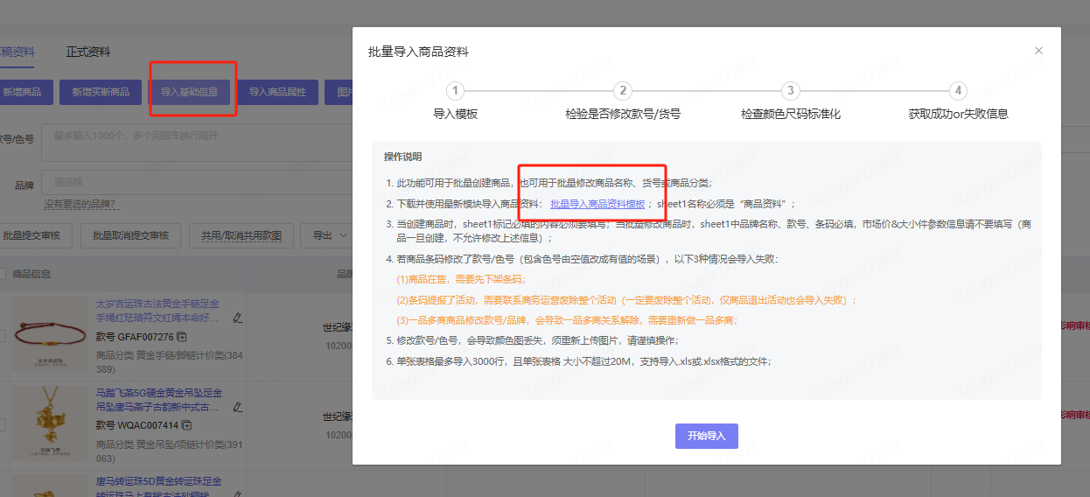This screenshot has height=497, width=1090.
Task: Click step 2 circle 检验是否修改款号/货号
Action: click(x=623, y=91)
